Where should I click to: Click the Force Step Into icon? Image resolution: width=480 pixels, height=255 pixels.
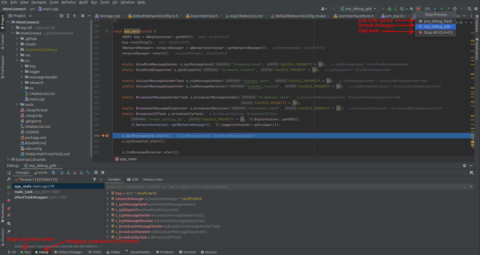[75, 172]
